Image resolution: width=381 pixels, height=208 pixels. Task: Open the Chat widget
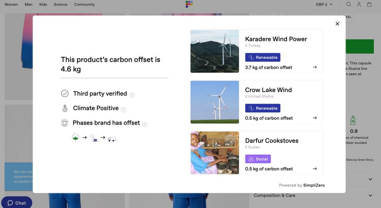(17, 202)
